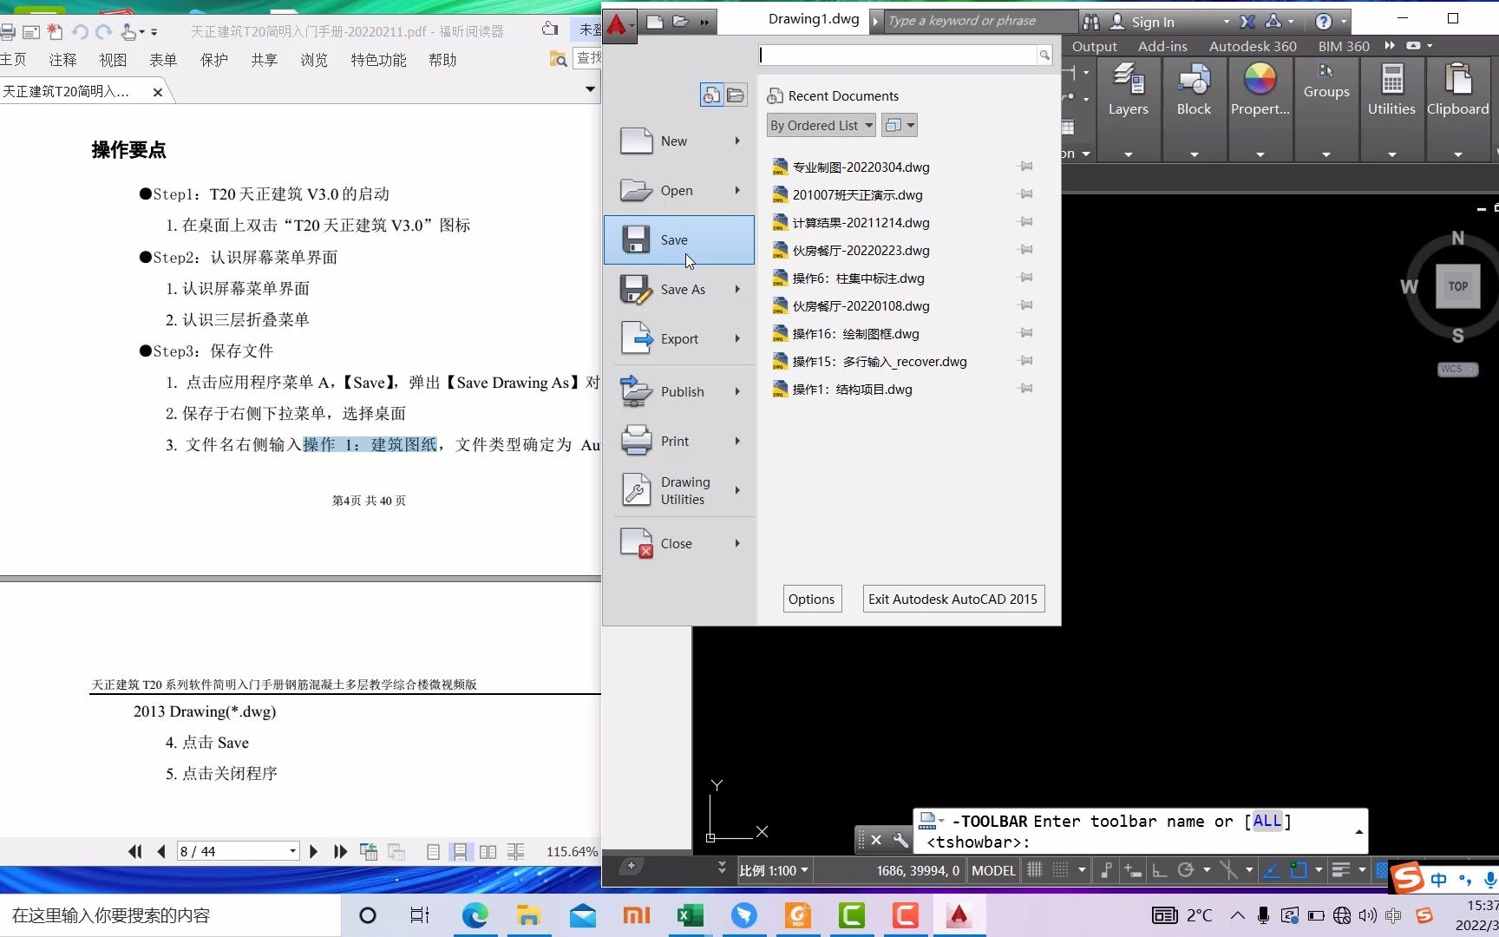Show Recent Documents view icon
The image size is (1499, 937).
[711, 95]
